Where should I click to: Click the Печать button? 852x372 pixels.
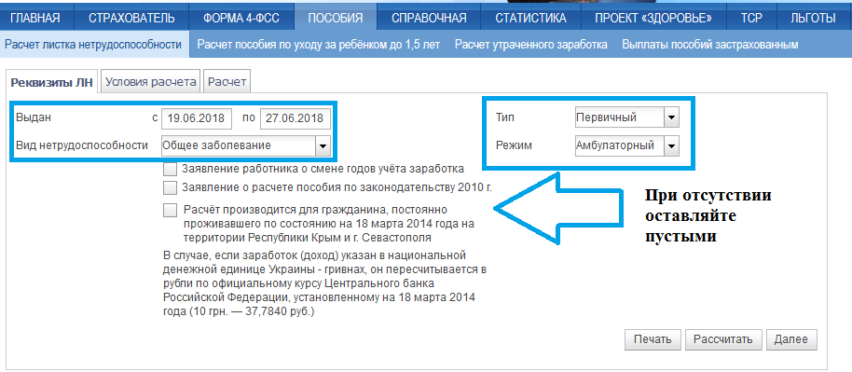pos(653,339)
